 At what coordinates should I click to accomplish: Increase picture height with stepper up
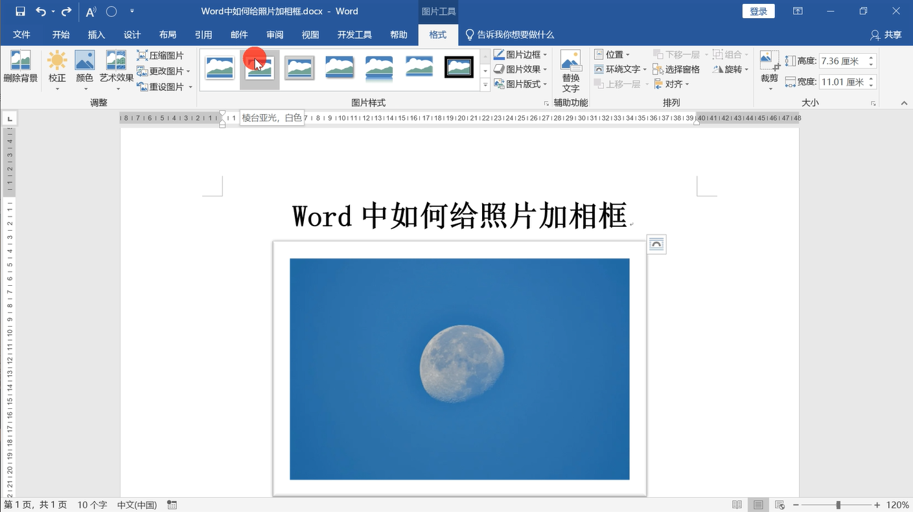(872, 58)
